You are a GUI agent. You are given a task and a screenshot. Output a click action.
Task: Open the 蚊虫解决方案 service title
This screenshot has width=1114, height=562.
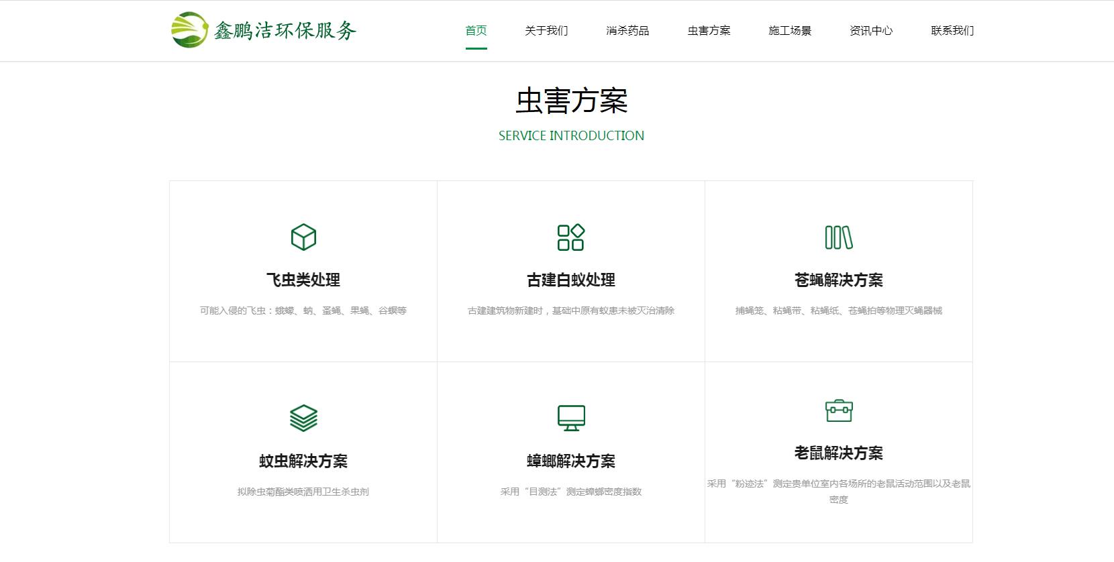click(x=303, y=461)
